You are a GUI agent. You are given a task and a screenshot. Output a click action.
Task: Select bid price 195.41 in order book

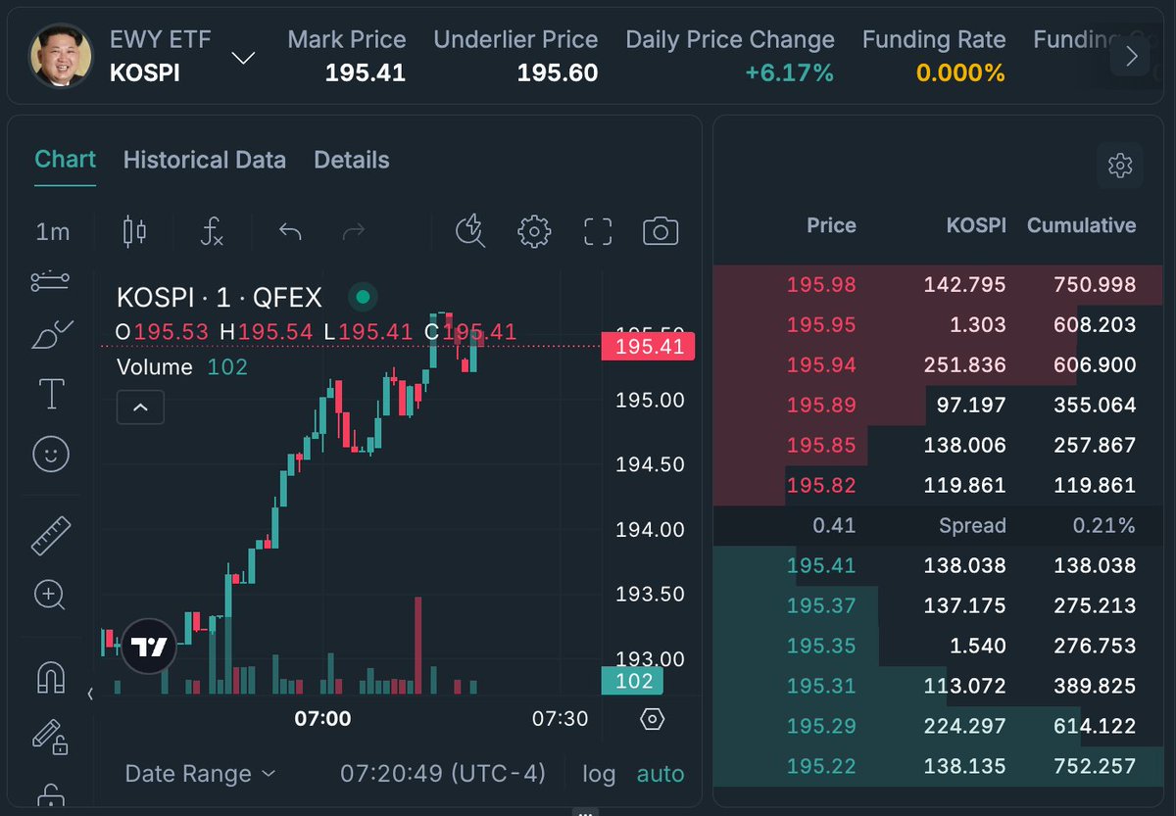click(x=821, y=566)
